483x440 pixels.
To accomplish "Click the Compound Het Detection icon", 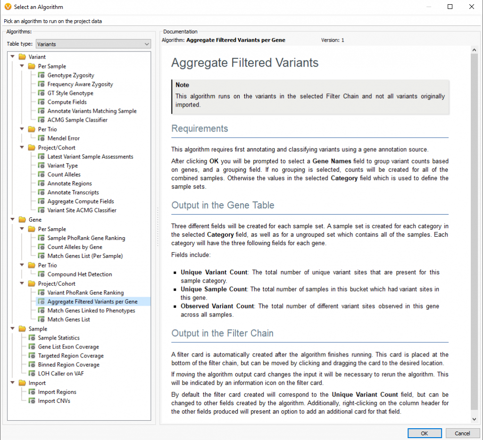I will coord(42,274).
